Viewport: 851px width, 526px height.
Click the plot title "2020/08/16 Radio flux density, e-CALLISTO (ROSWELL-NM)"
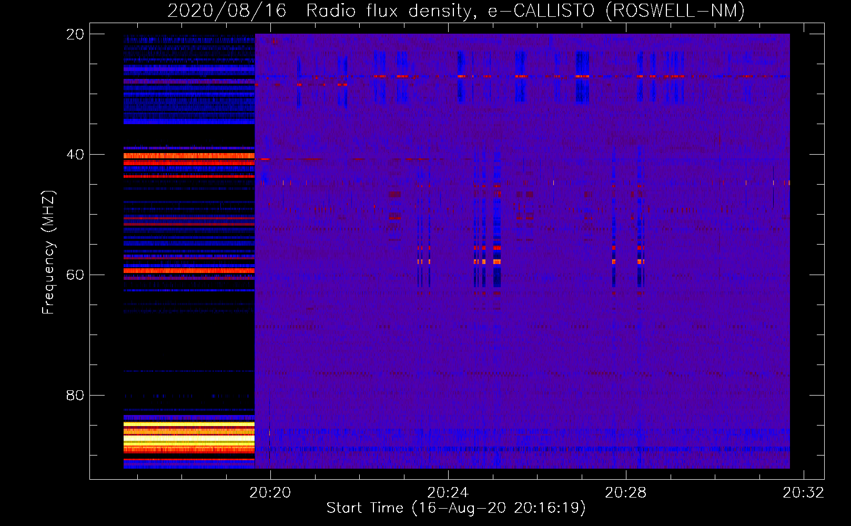click(x=456, y=11)
